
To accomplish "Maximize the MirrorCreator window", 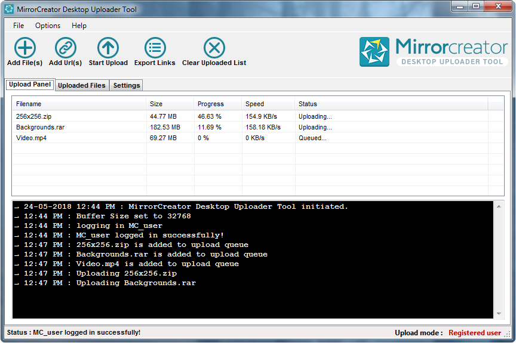I will tap(476, 6).
